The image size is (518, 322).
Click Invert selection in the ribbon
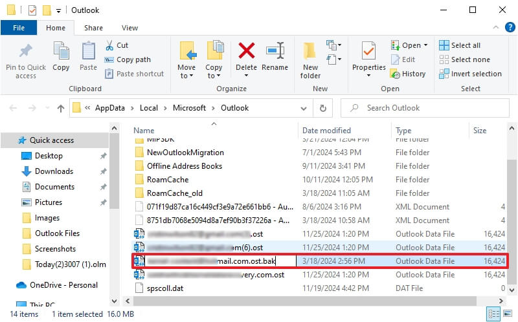click(470, 74)
